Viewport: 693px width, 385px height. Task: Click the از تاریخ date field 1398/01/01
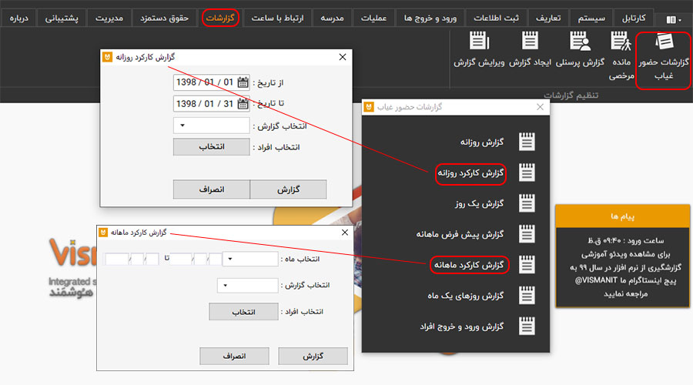211,82
